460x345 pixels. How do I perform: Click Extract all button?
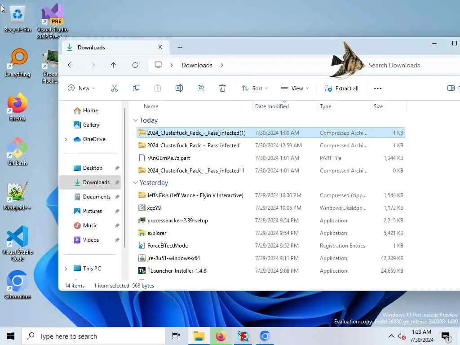point(341,88)
